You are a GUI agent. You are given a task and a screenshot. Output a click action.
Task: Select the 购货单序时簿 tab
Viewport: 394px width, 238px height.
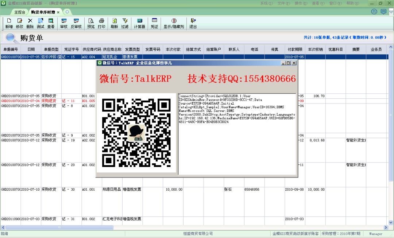point(43,12)
